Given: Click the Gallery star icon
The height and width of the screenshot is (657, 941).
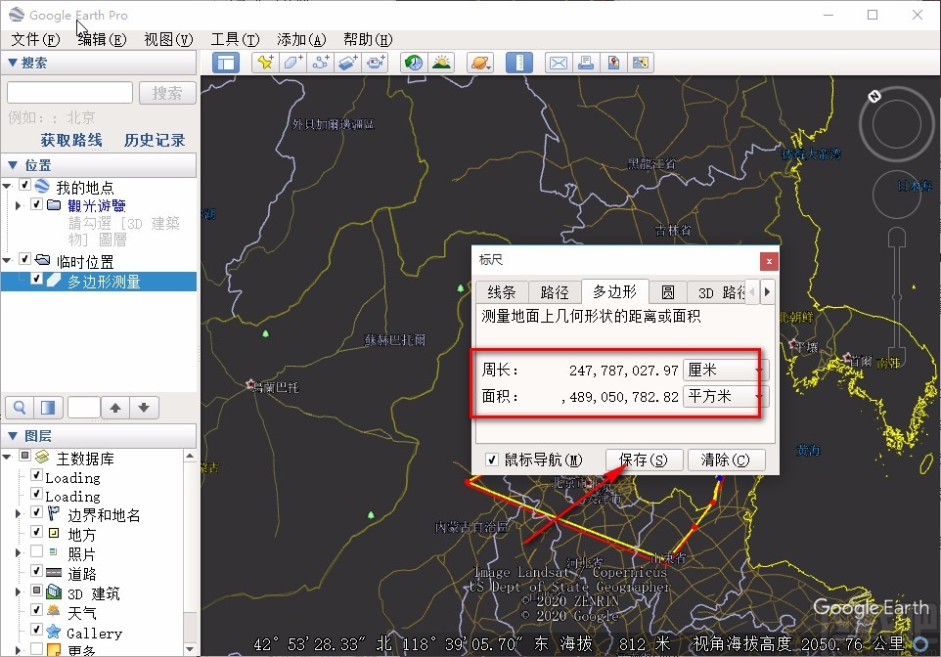Looking at the screenshot, I should [x=54, y=632].
